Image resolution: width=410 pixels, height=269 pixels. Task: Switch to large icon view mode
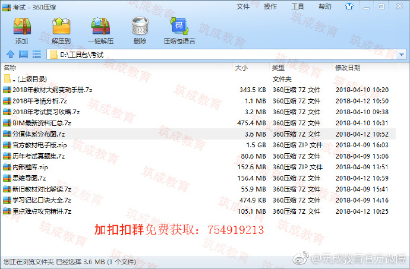click(23, 55)
